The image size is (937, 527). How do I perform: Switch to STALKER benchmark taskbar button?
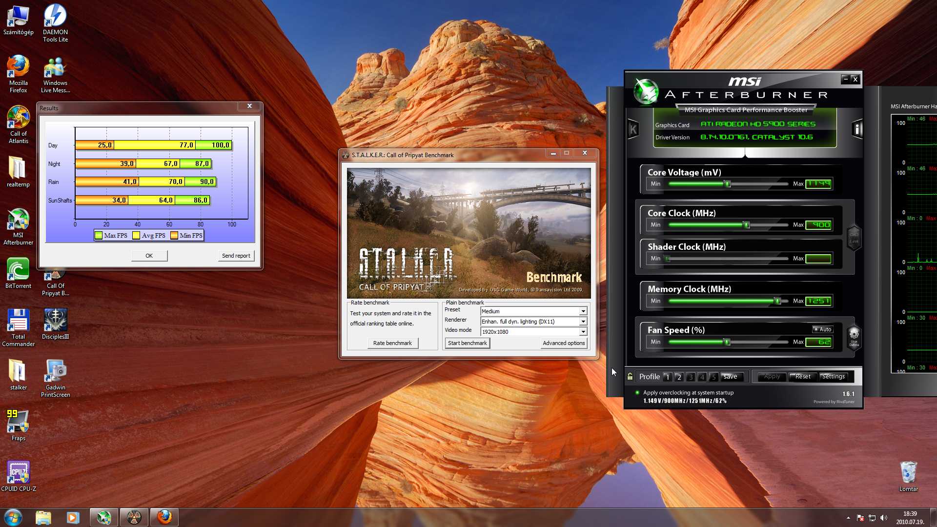pyautogui.click(x=134, y=517)
